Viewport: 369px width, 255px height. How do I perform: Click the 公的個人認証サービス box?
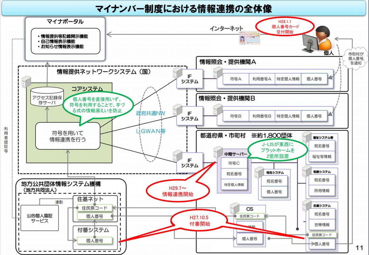click(39, 218)
